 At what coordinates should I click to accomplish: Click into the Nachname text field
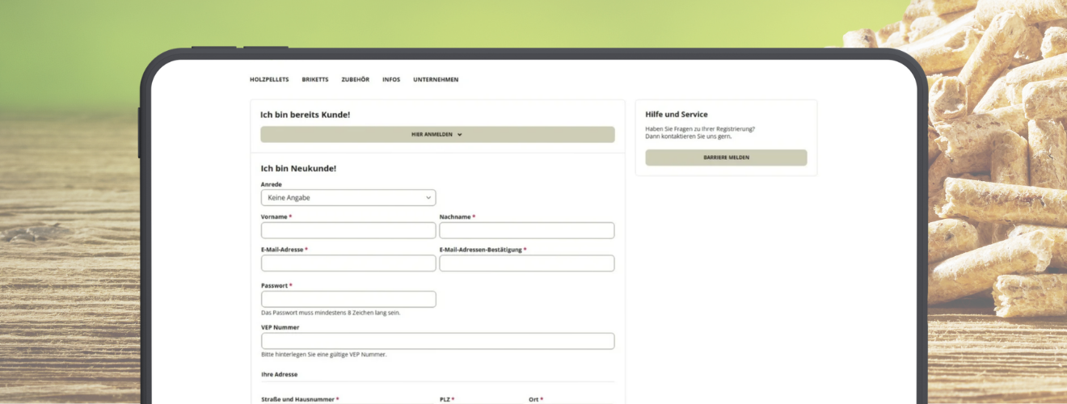526,231
